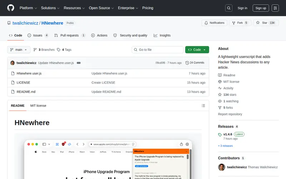Select the MIT license tab in file viewer
Image resolution: width=286 pixels, height=179 pixels.
pos(38,106)
